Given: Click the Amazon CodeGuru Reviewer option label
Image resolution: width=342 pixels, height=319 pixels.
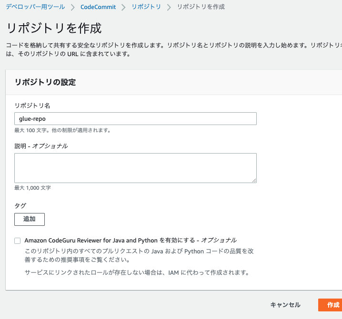Looking at the screenshot, I should coord(131,241).
